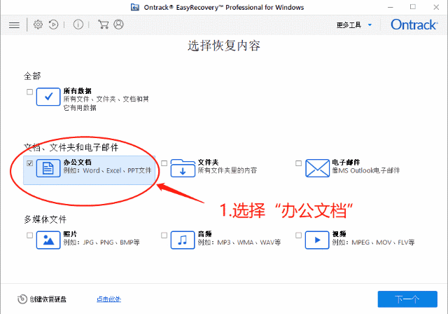This screenshot has height=314, width=448.
Task: Select the 电子邮件 label
Action: [x=346, y=163]
